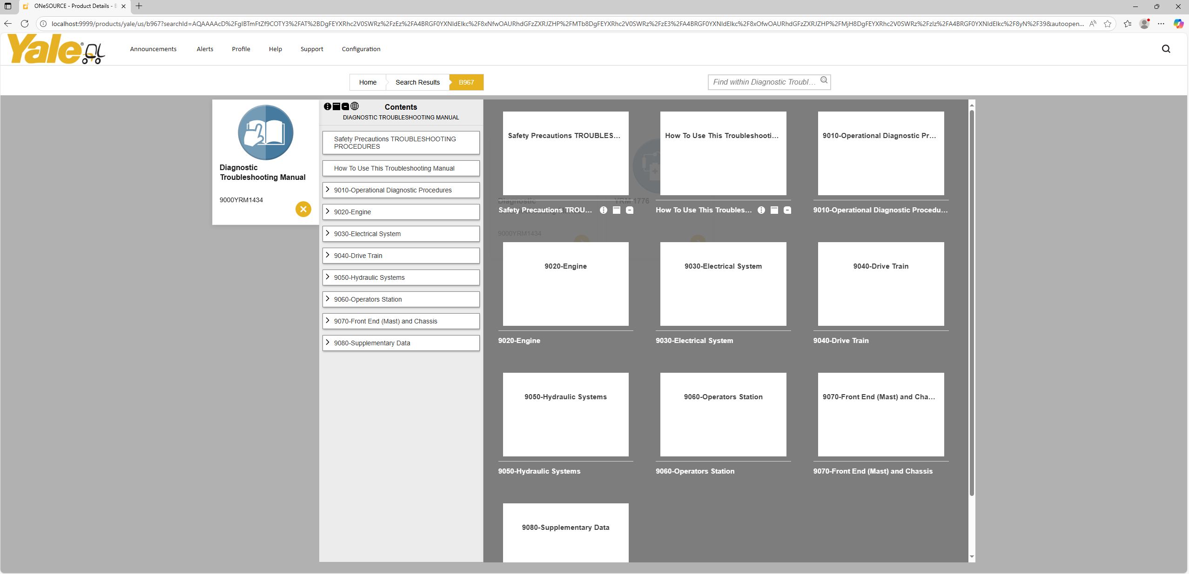Click the content pane vertical scrollbar
The image size is (1189, 574).
click(x=971, y=302)
